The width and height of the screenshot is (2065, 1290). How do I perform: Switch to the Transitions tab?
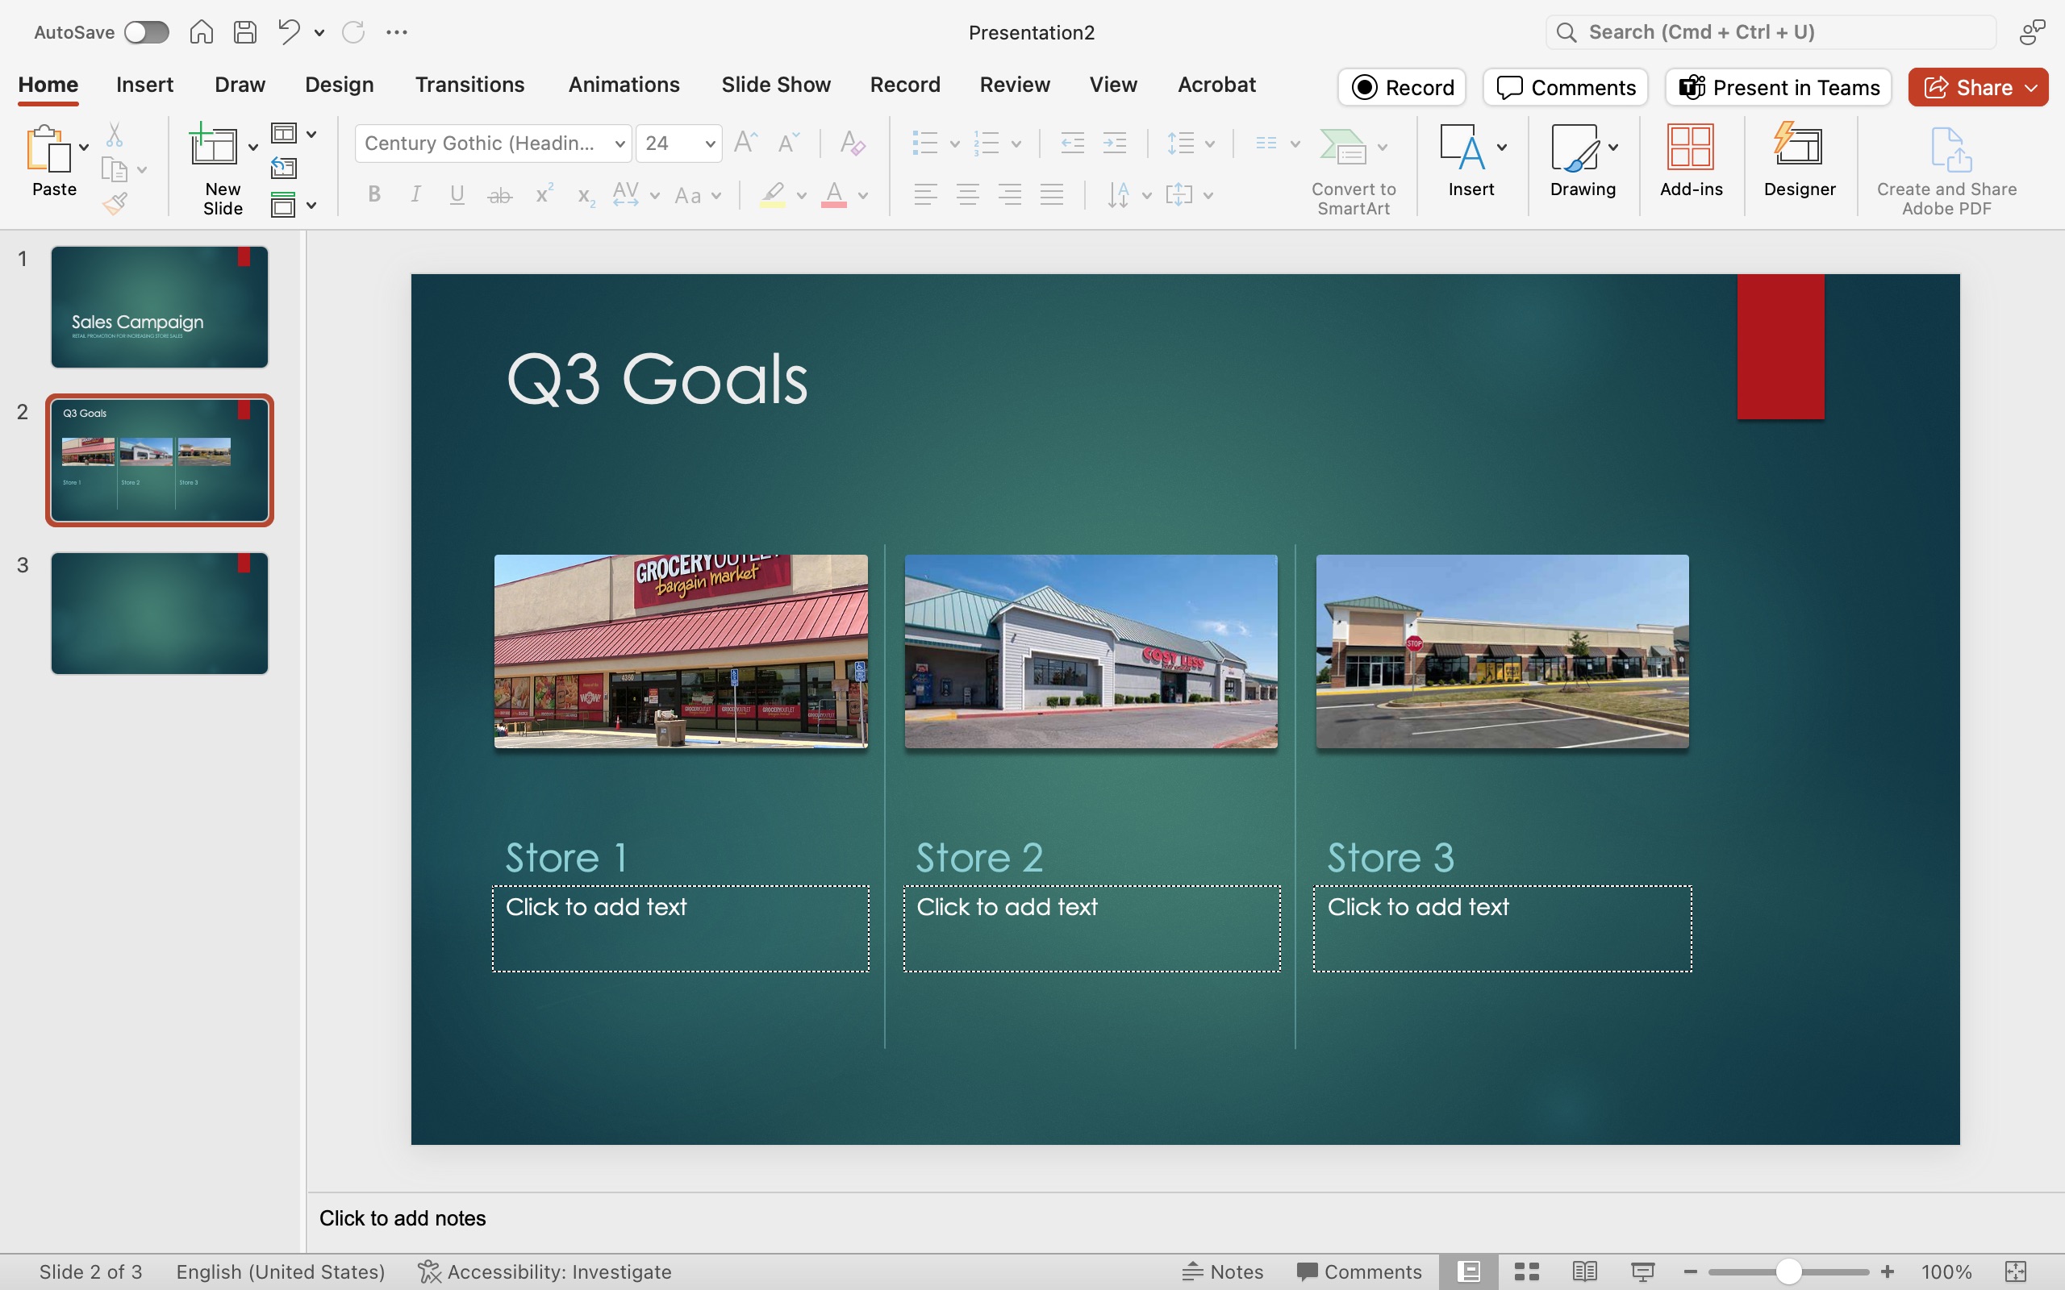469,85
